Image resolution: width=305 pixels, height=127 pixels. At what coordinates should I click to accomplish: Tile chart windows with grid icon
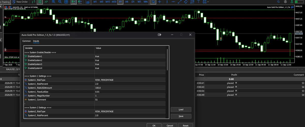tap(66, 2)
